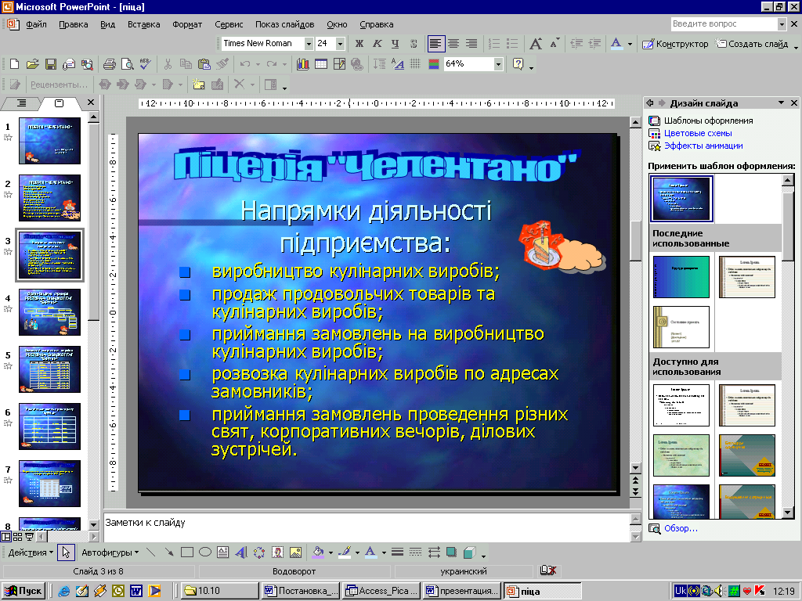Viewport: 802px width, 601px height.
Task: Open the Действия drawing menu
Action: pos(31,552)
